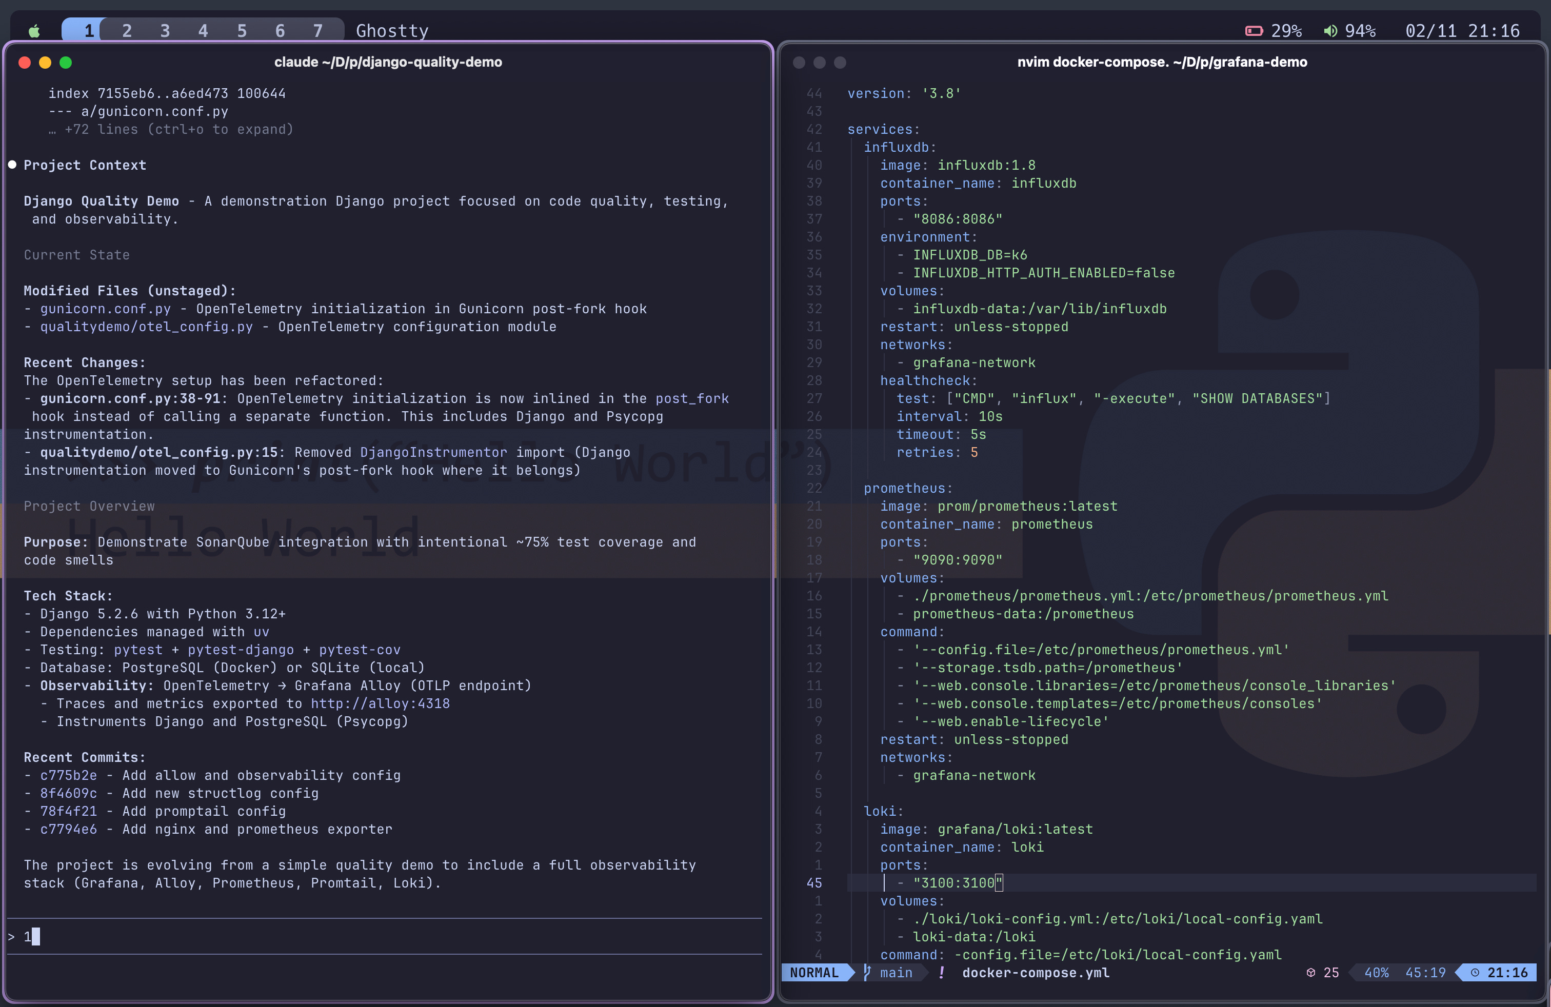Screen dimensions: 1551x1007
Task: Click the volume speaker icon at 94%
Action: click(x=1330, y=31)
